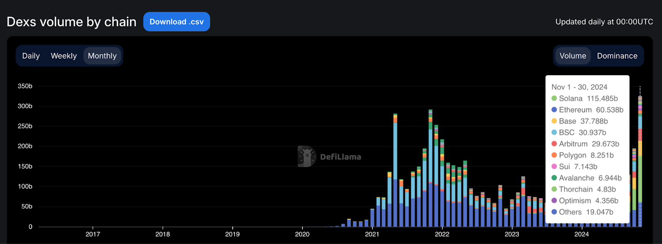The height and width of the screenshot is (244, 662).
Task: Click the 'Nov 1 - 30, 2024' tooltip date
Action: coord(579,87)
